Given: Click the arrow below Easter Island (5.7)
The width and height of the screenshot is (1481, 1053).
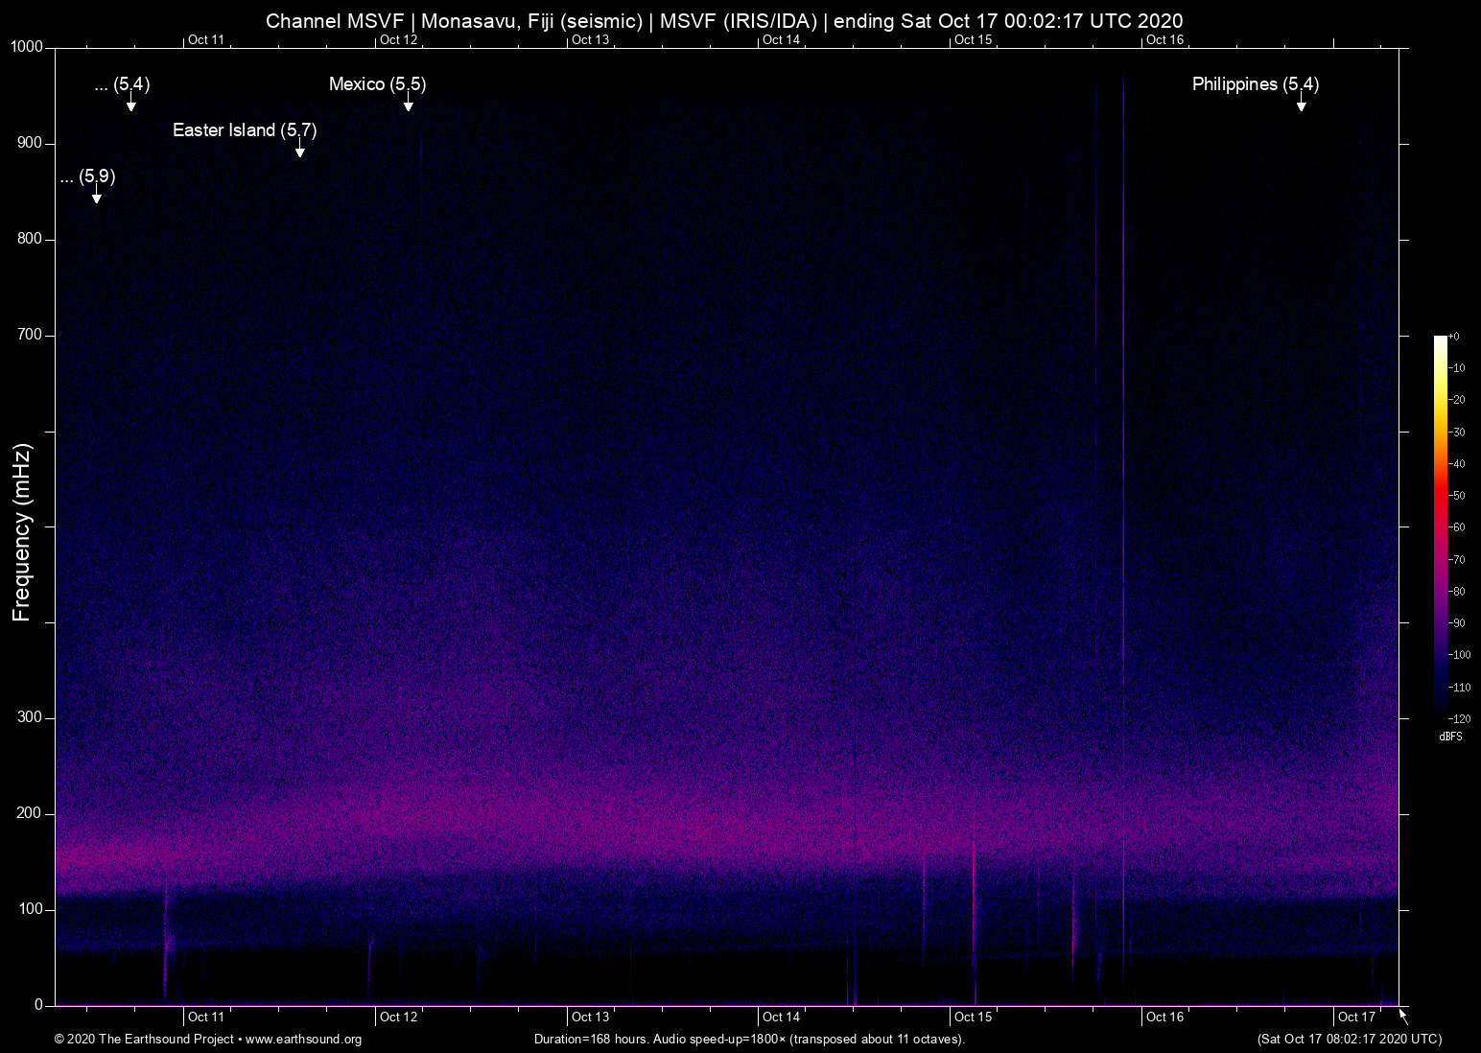Looking at the screenshot, I should (x=300, y=150).
